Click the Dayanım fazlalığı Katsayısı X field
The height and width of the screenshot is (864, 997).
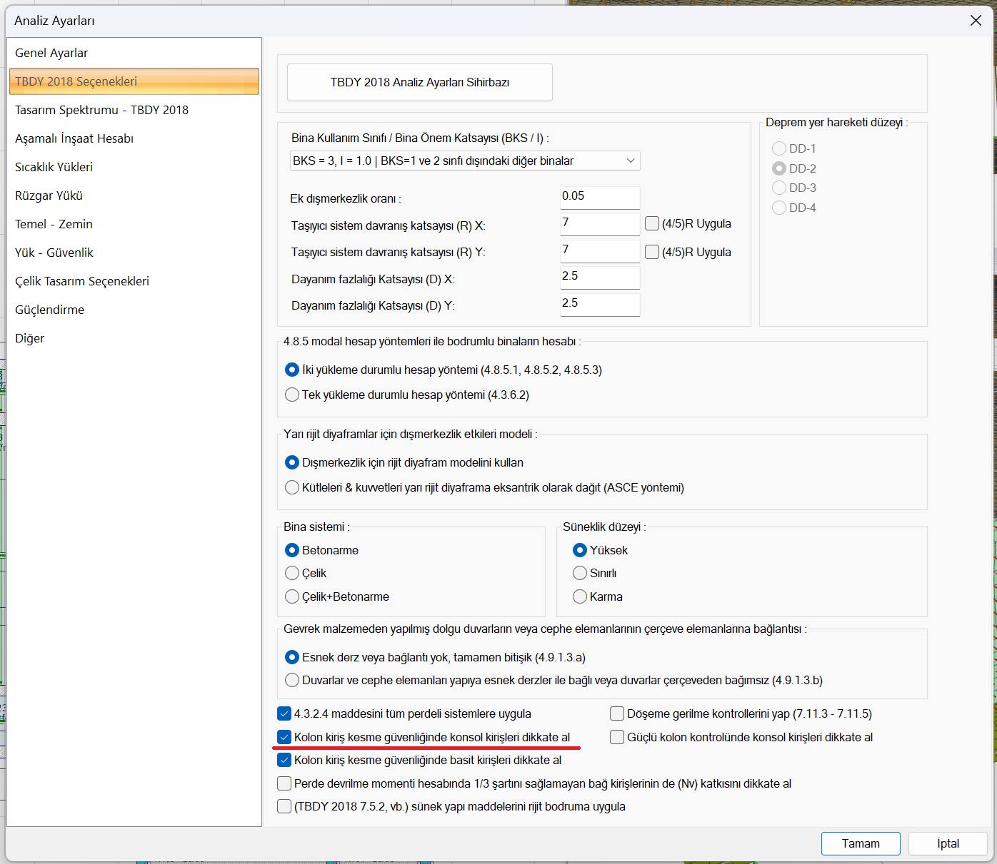(x=599, y=277)
